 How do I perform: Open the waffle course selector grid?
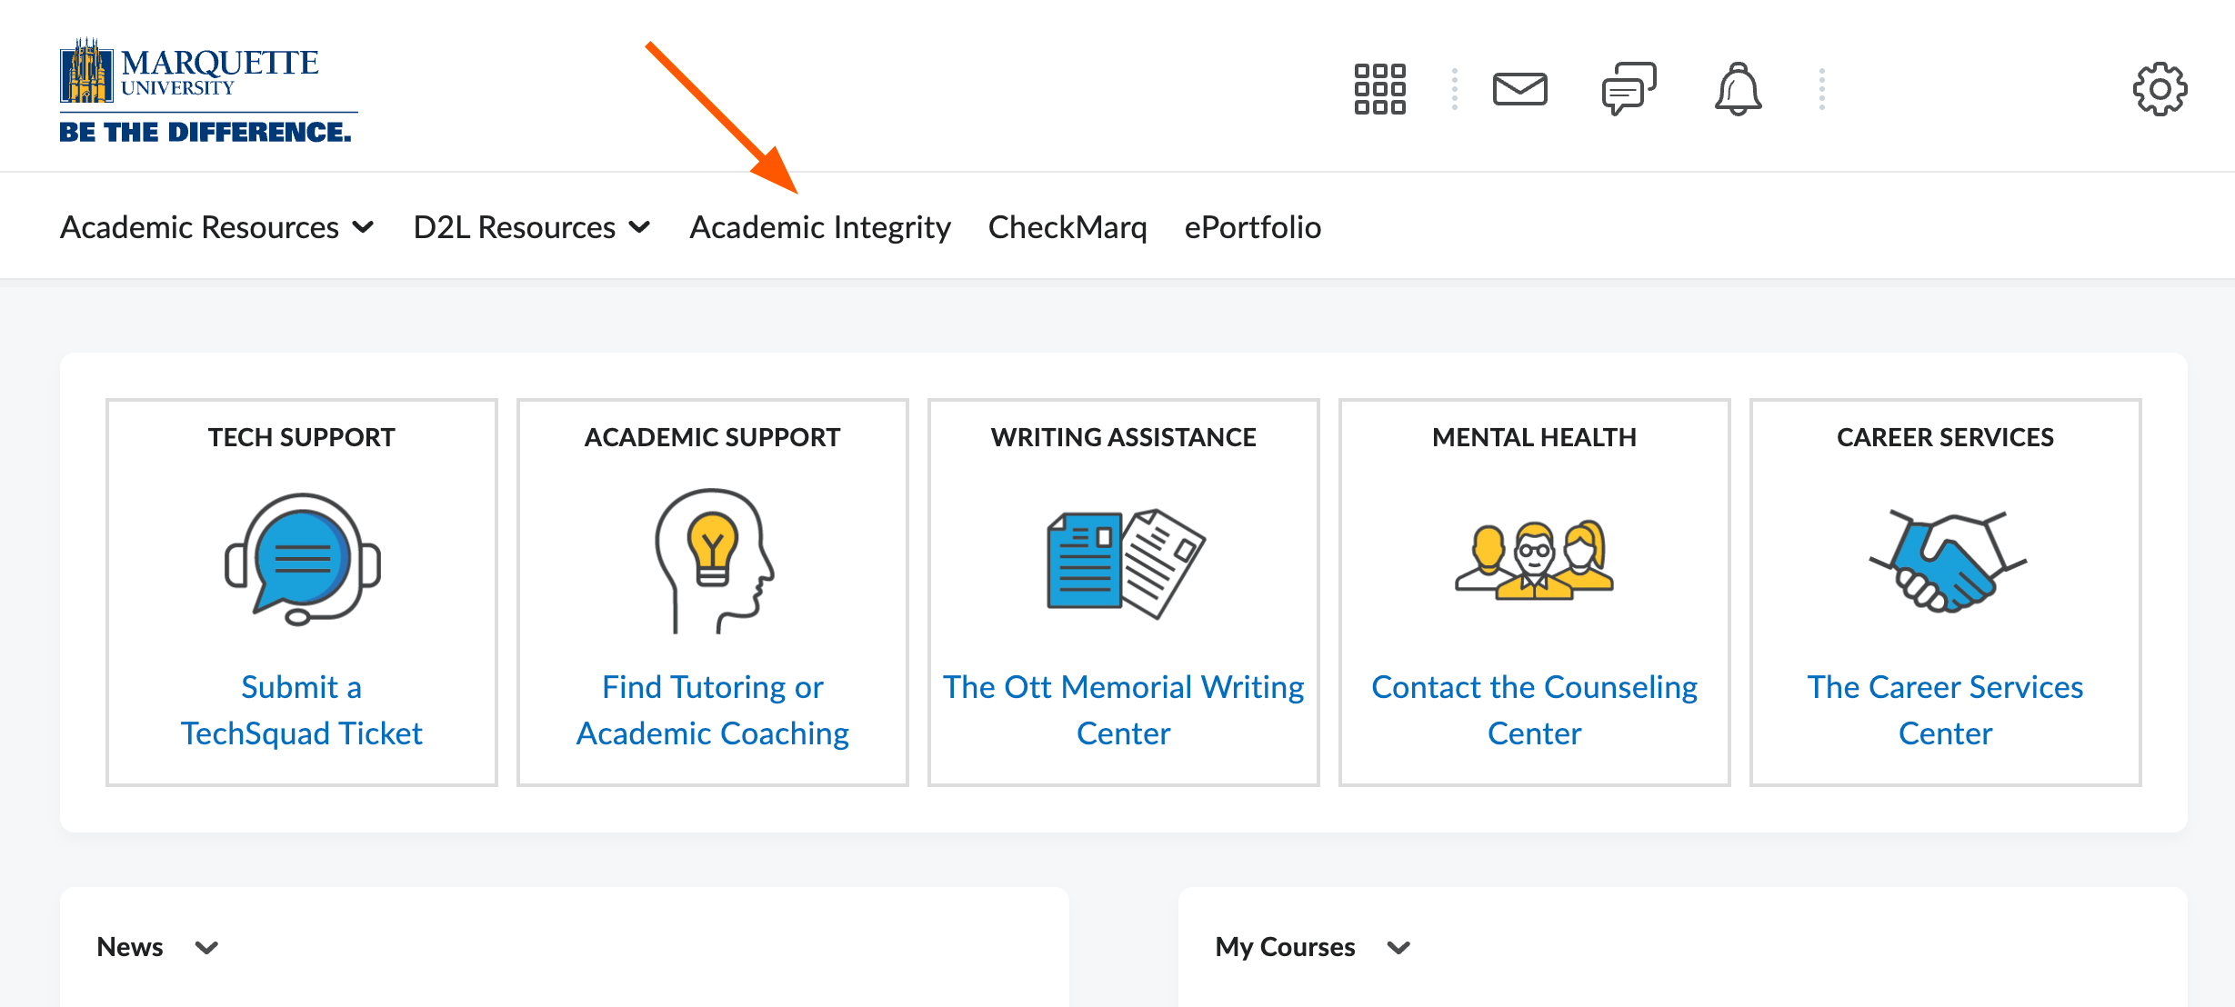point(1379,88)
